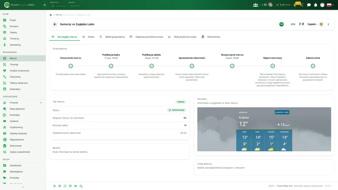
Task: Open footer LinkedIn icon
Action: (x=70, y=186)
